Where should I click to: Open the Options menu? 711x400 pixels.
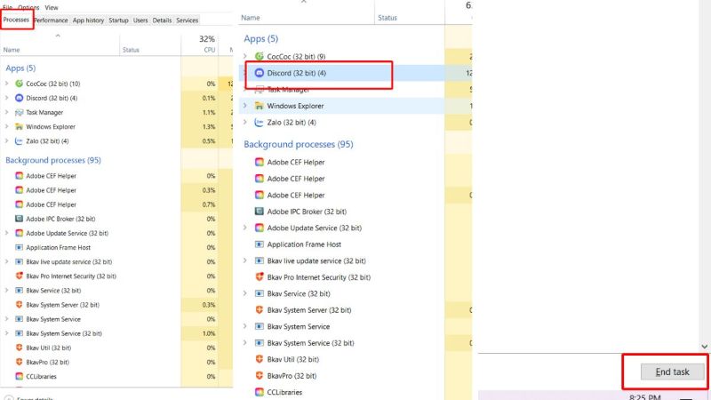(x=29, y=6)
